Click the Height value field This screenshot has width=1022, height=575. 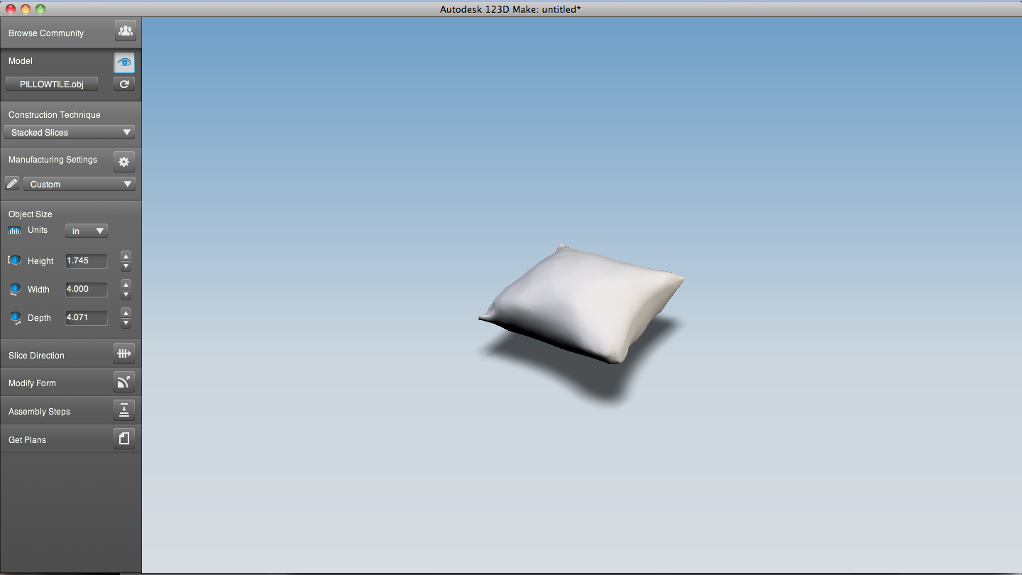(x=87, y=261)
